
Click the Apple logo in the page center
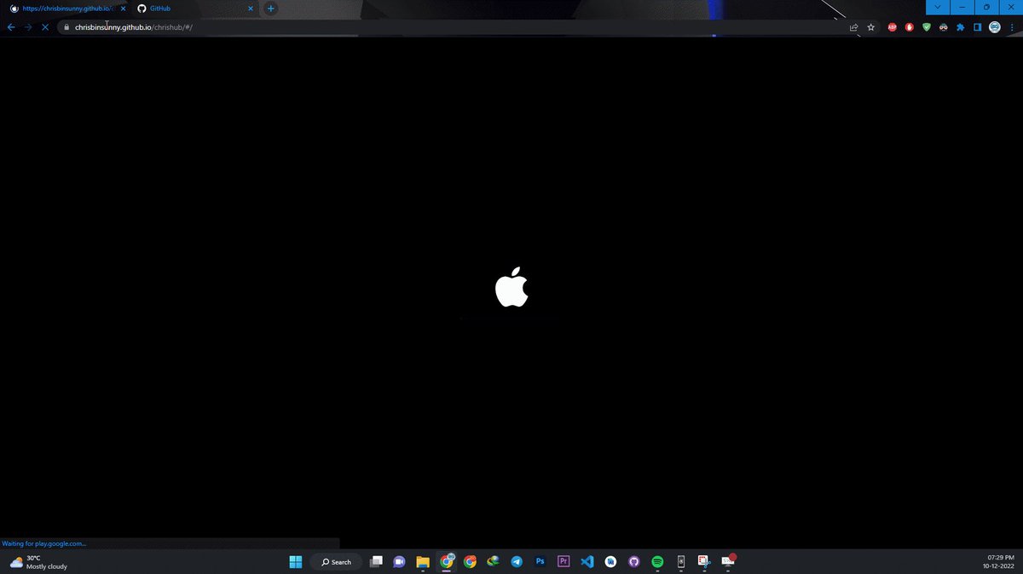pyautogui.click(x=511, y=286)
